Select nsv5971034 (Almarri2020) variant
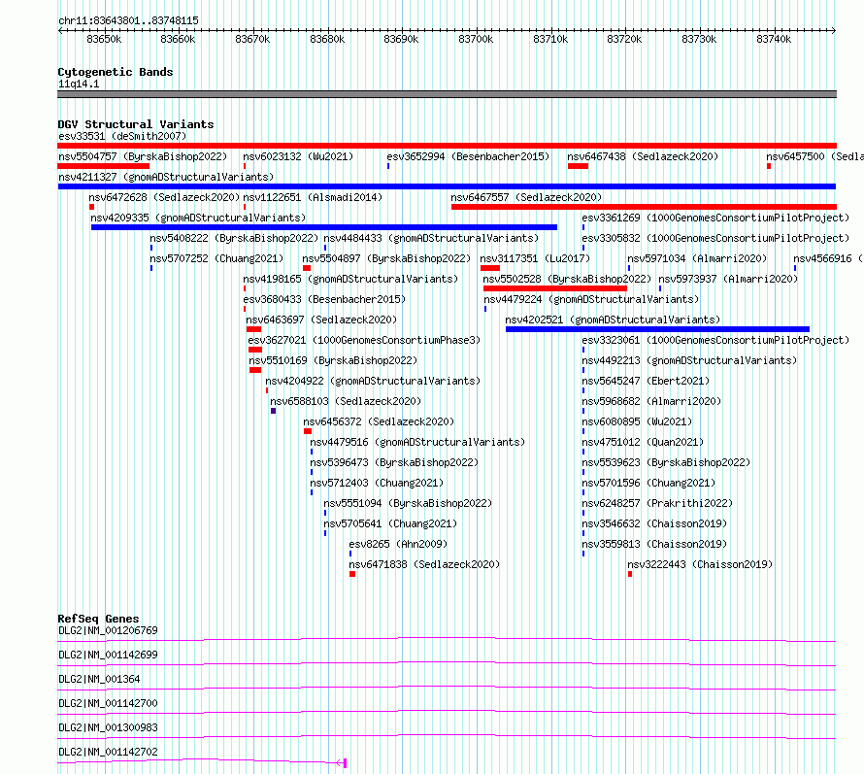 697,258
